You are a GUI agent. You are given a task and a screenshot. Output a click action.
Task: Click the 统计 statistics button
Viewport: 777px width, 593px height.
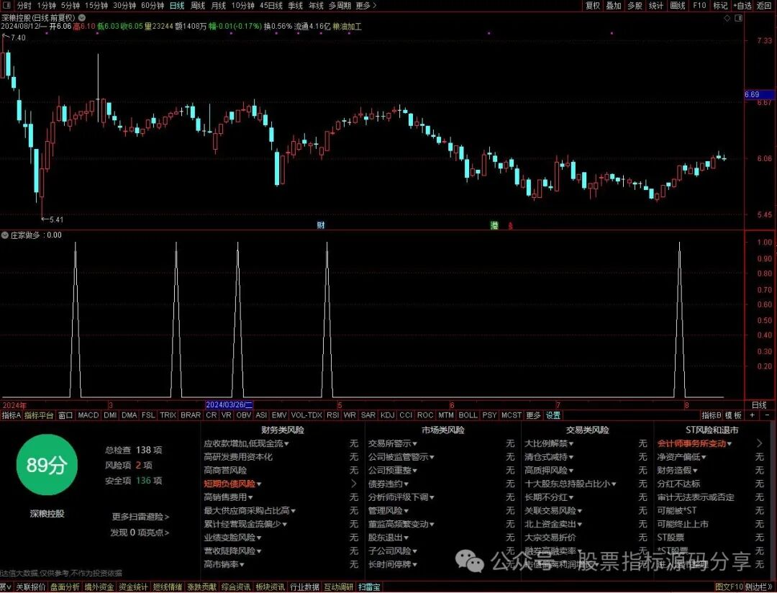pyautogui.click(x=656, y=6)
